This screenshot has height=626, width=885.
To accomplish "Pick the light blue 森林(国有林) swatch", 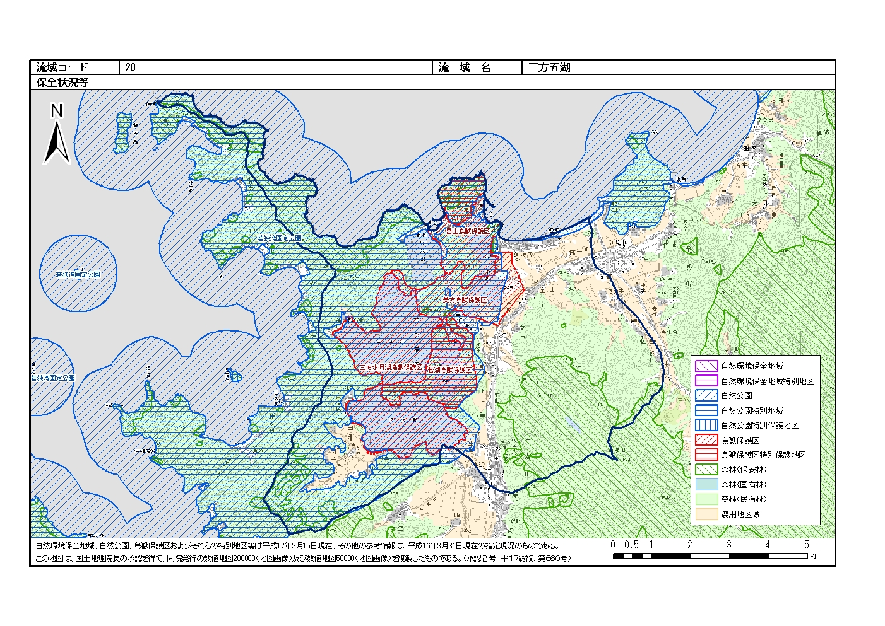I will click(706, 485).
